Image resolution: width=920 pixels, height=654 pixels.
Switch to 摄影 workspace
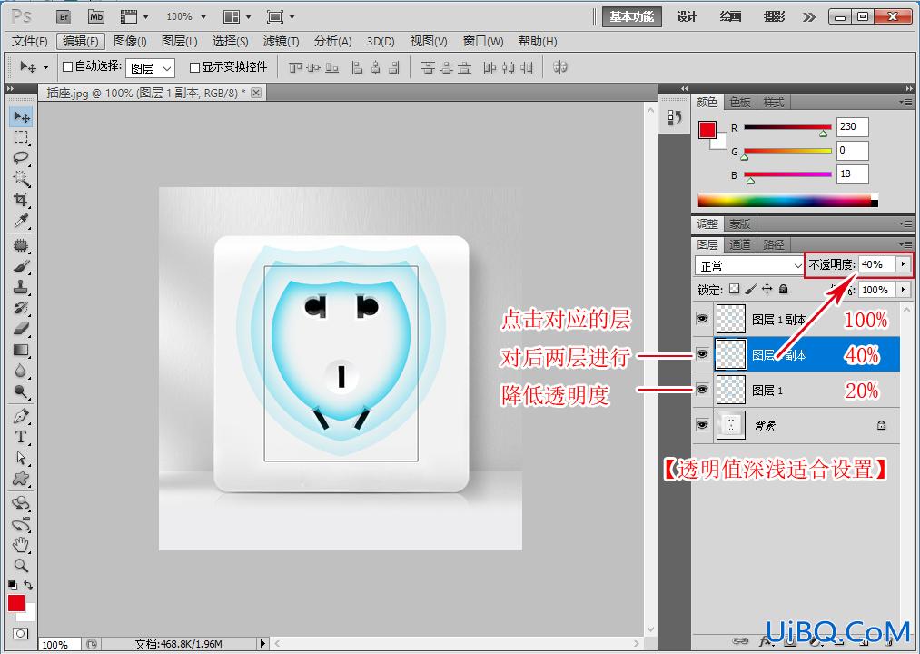[775, 17]
